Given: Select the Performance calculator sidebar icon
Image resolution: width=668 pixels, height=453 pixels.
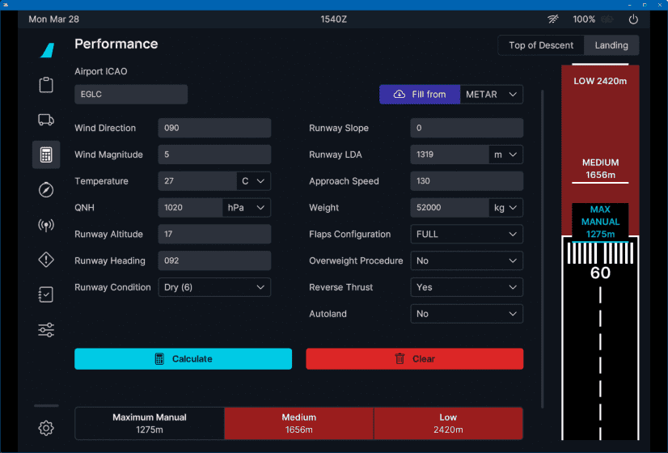Looking at the screenshot, I should [x=46, y=155].
